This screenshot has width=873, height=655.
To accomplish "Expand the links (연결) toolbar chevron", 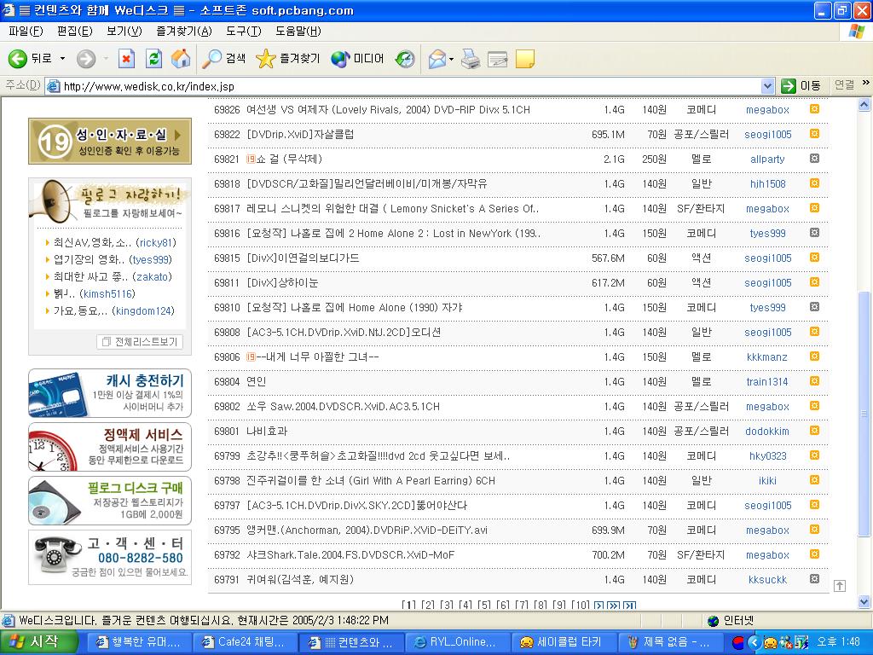I will pyautogui.click(x=866, y=83).
